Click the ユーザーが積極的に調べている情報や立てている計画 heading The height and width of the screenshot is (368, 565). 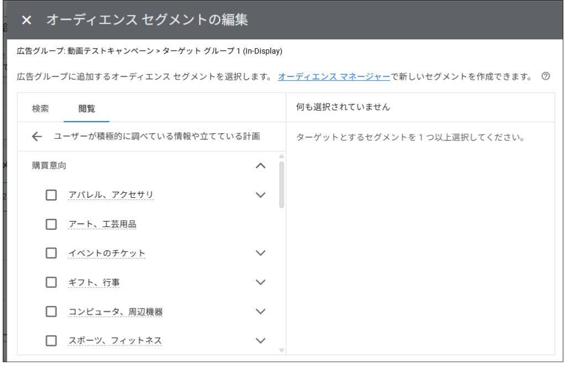[157, 136]
